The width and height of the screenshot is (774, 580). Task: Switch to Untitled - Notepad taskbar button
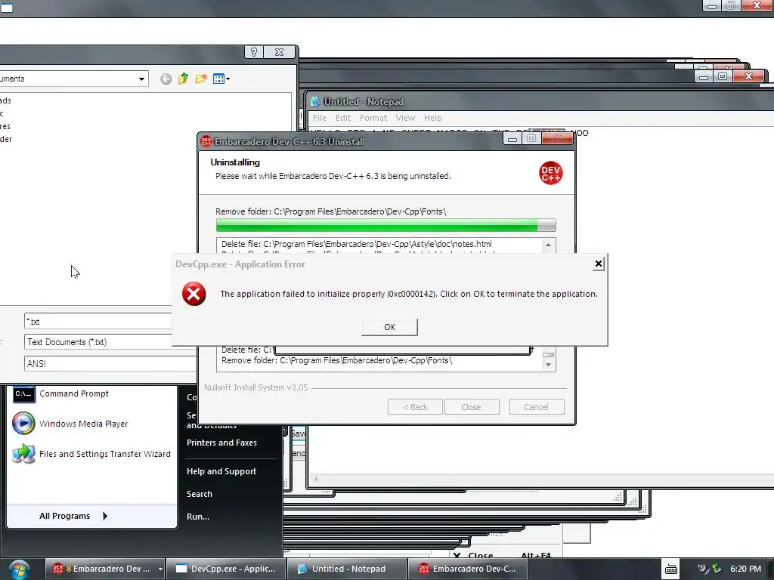[347, 569]
